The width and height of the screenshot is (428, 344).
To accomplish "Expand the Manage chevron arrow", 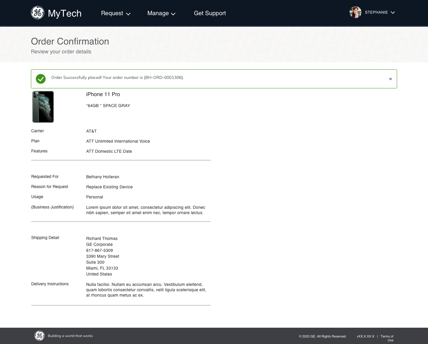I will 173,14.
